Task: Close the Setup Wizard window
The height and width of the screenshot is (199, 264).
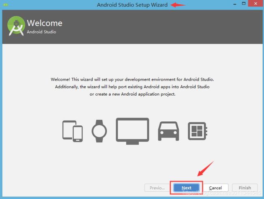Action: [x=255, y=3]
